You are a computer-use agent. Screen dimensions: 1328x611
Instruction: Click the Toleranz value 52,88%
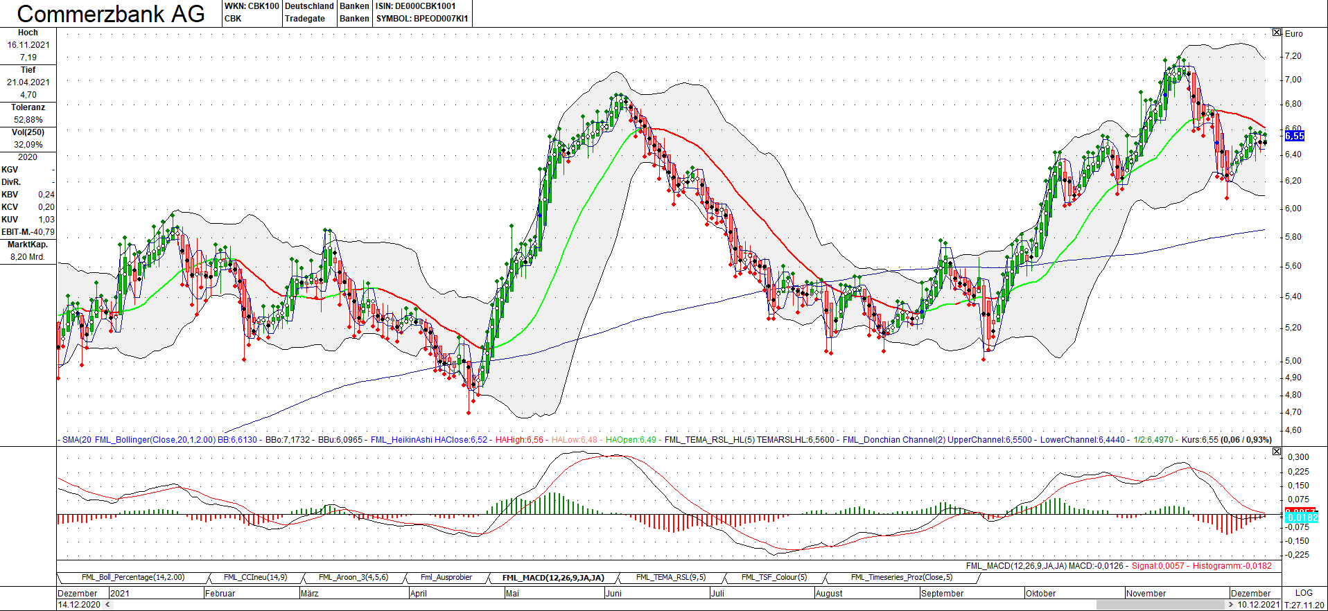tap(28, 120)
